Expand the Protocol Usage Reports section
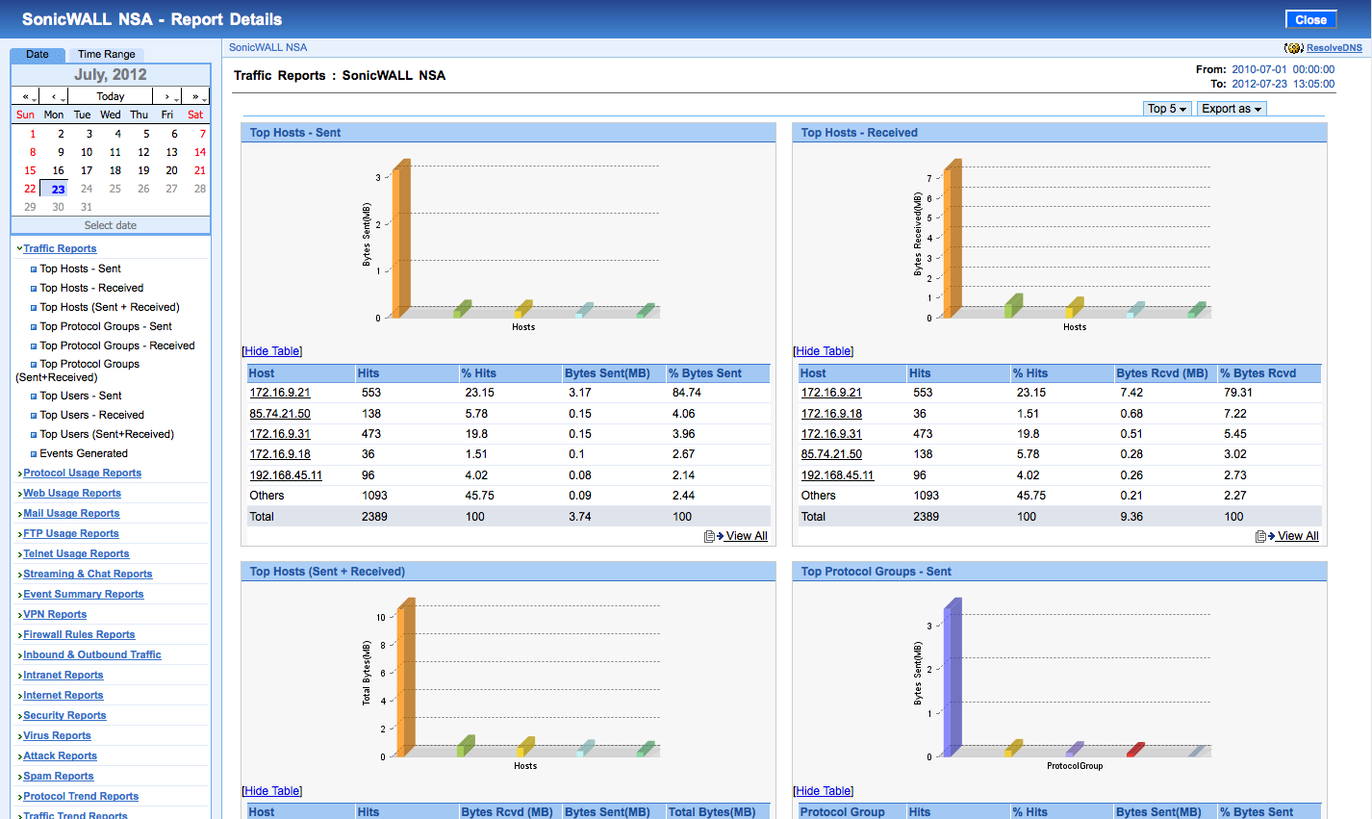Screen dimensions: 1372x819 pyautogui.click(x=82, y=473)
